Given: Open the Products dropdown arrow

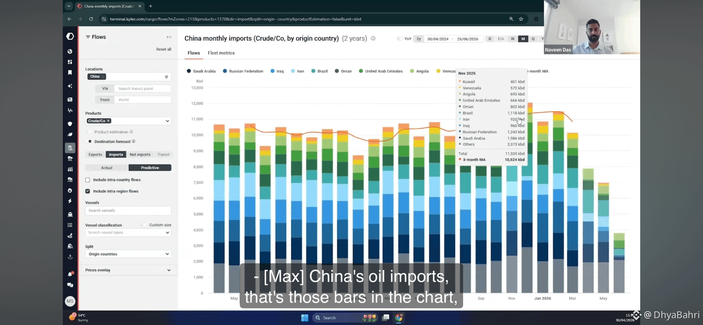Looking at the screenshot, I should pos(168,121).
